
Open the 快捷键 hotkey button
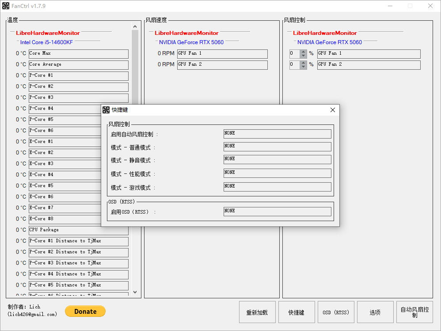297,312
